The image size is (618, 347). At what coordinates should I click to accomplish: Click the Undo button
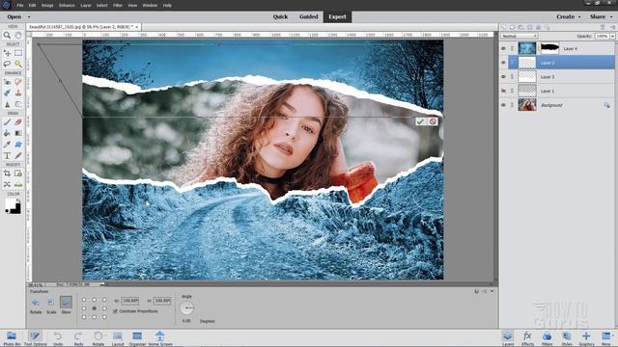(58, 338)
